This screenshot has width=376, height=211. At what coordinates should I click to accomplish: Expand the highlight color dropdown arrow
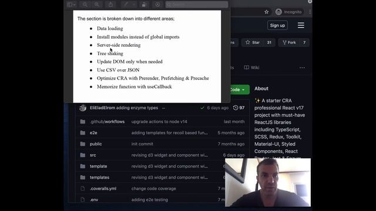[x=134, y=5]
